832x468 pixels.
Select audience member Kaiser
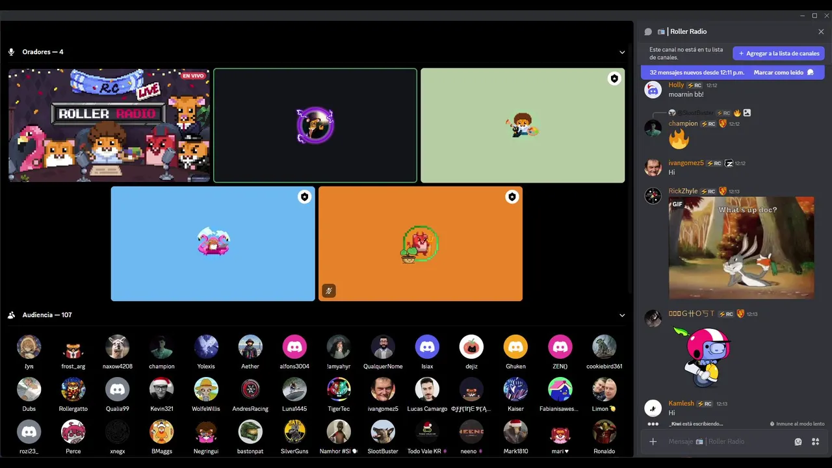[515, 394]
